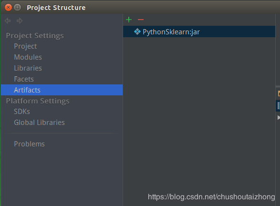Add a new artifact with green plus

[129, 20]
